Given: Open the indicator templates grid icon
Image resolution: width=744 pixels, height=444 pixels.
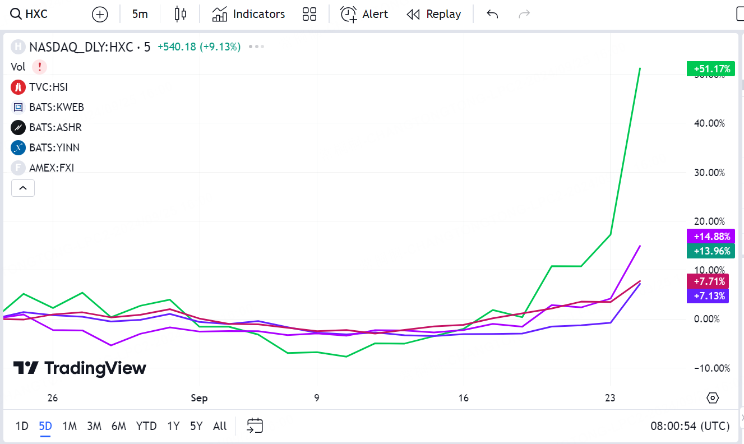Looking at the screenshot, I should [x=309, y=15].
